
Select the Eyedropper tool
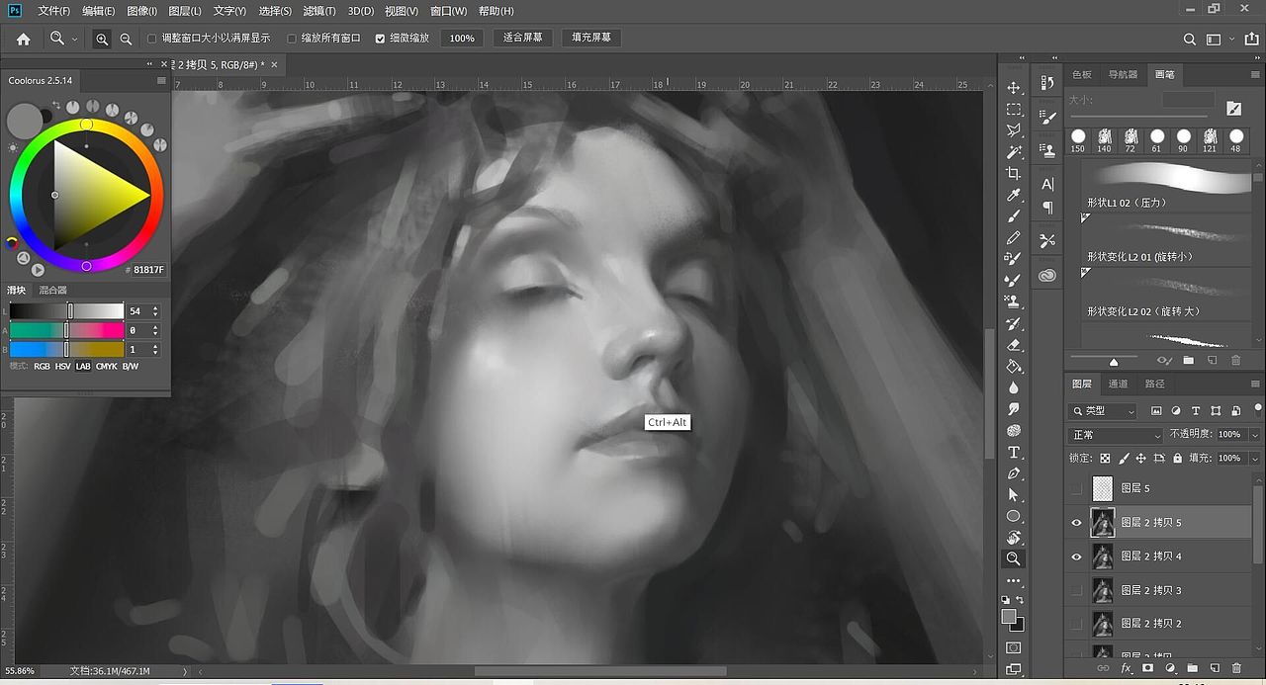[1014, 196]
